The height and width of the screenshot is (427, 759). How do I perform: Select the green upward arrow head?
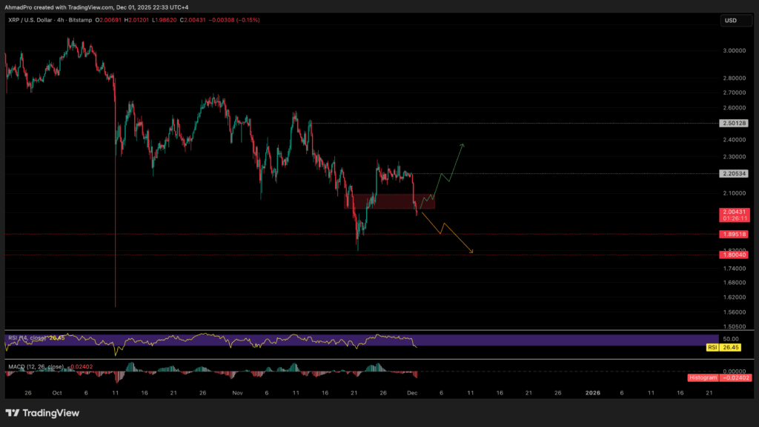[463, 145]
